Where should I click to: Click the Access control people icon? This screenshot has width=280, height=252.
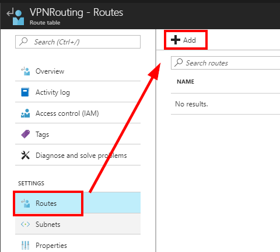pos(26,113)
